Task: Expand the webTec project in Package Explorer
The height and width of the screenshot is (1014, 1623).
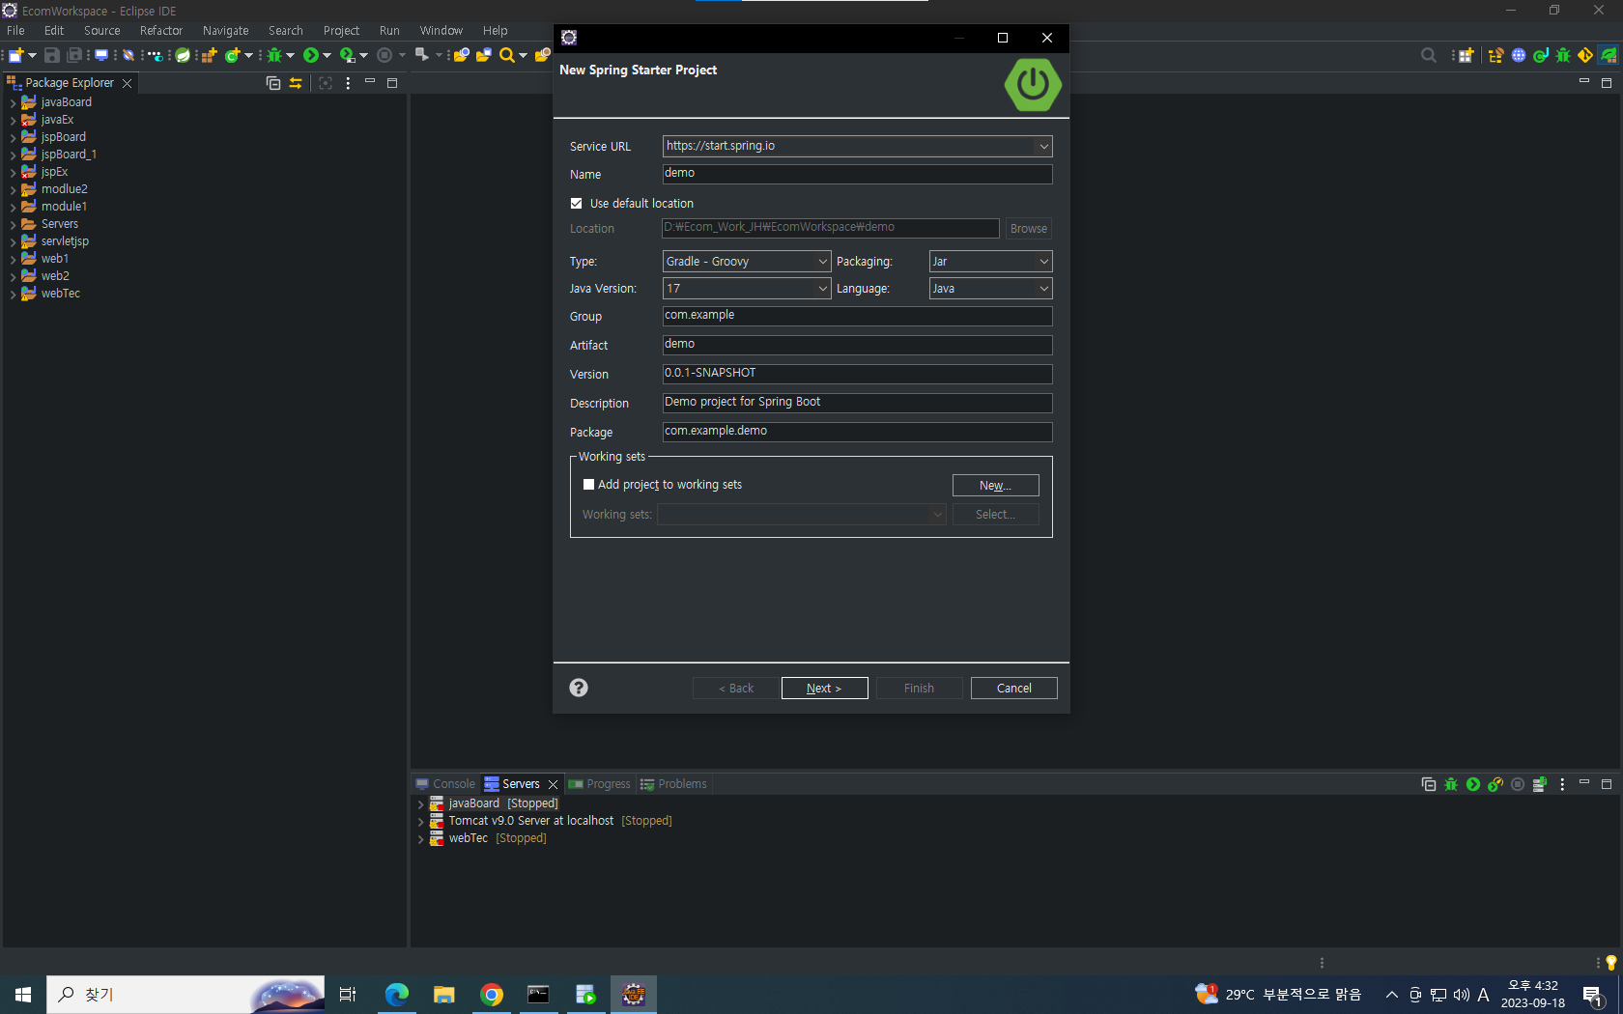Action: pyautogui.click(x=13, y=294)
